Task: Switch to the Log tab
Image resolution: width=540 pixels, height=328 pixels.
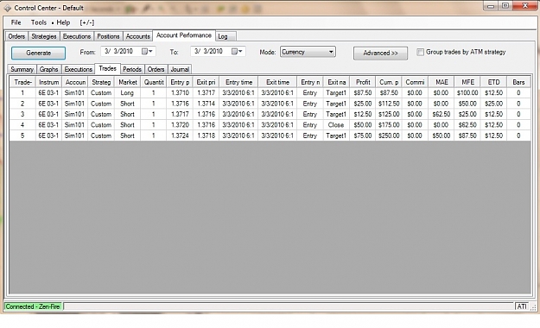Action: click(226, 36)
